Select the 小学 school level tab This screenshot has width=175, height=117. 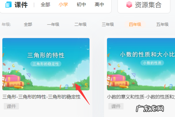coord(63,5)
